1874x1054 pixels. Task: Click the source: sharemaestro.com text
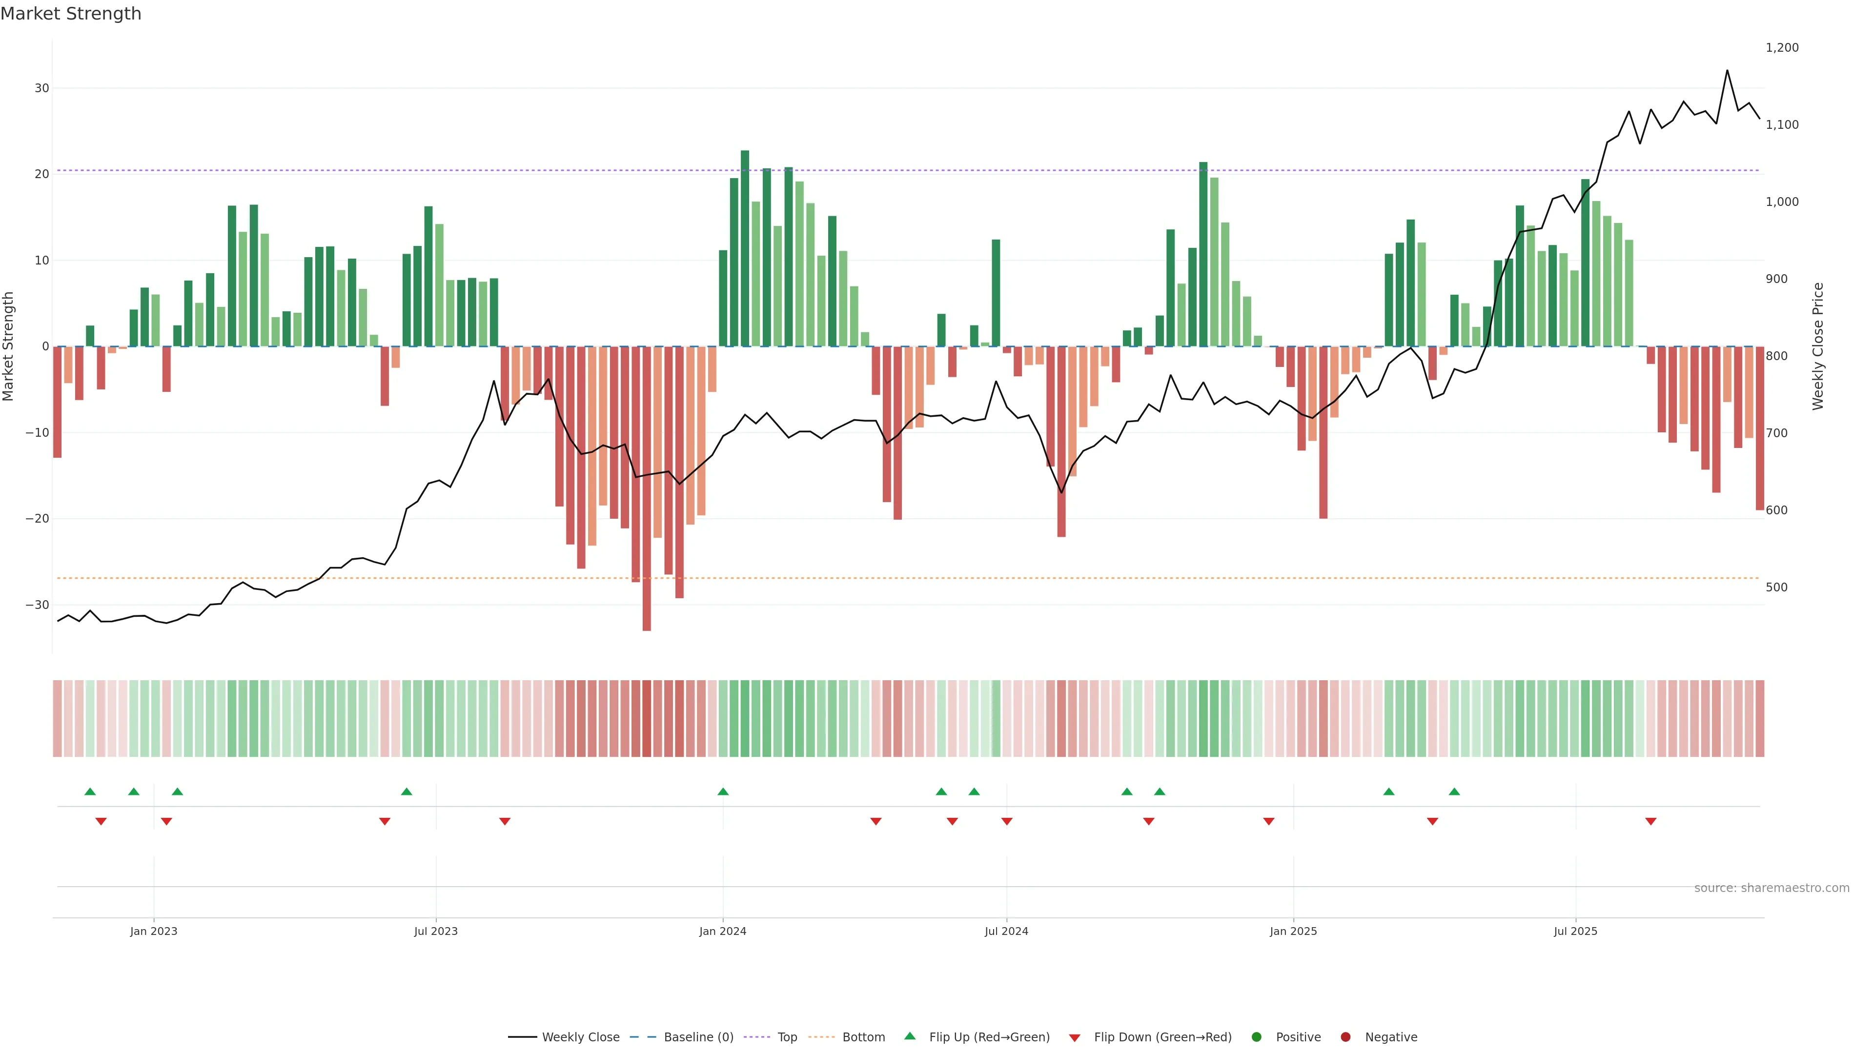(1772, 888)
